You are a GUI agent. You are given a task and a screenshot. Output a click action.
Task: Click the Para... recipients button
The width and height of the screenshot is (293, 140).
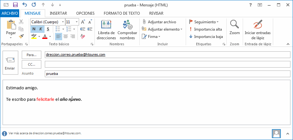[x=31, y=55]
